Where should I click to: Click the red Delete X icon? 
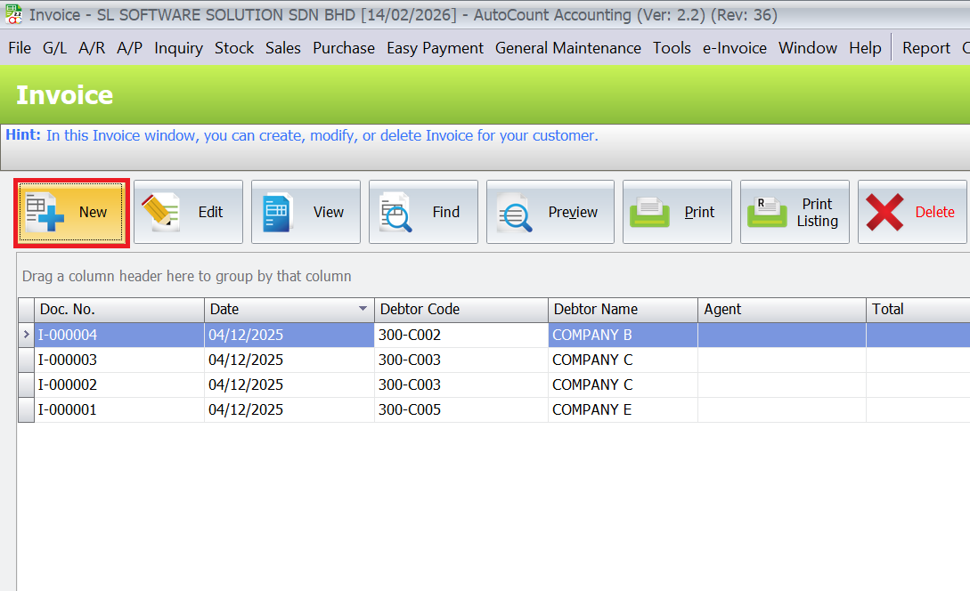[884, 213]
